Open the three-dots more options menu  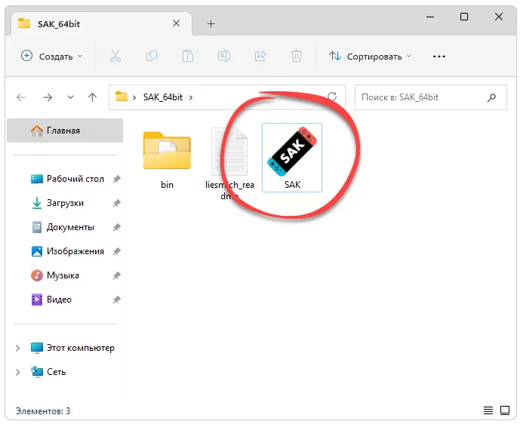point(439,57)
